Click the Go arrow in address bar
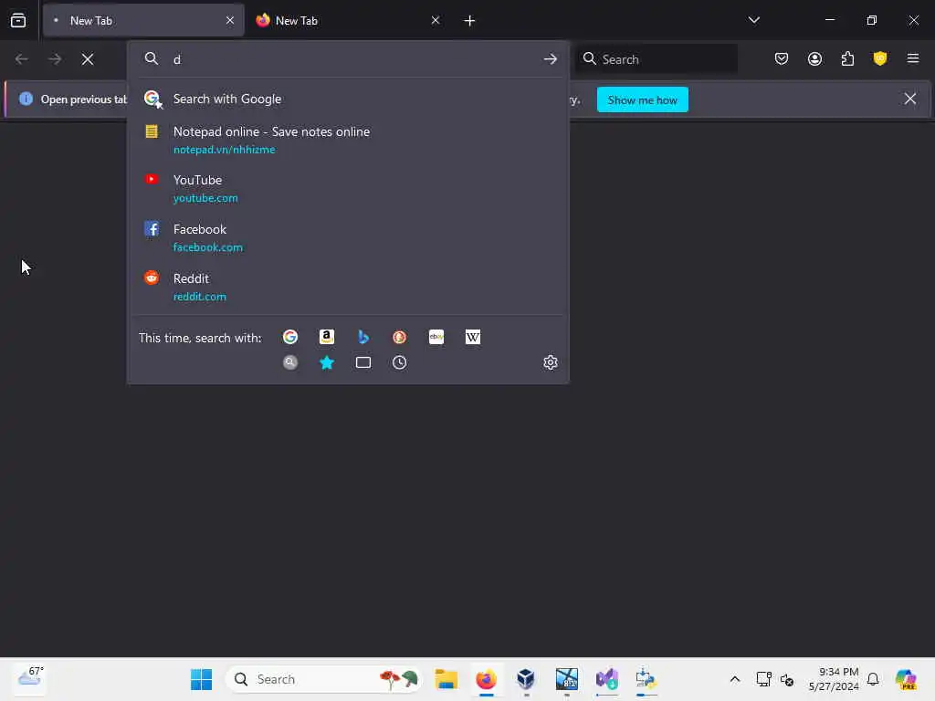 (x=550, y=59)
